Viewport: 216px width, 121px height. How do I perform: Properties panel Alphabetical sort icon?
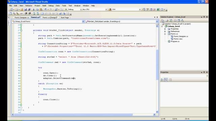click(166, 80)
